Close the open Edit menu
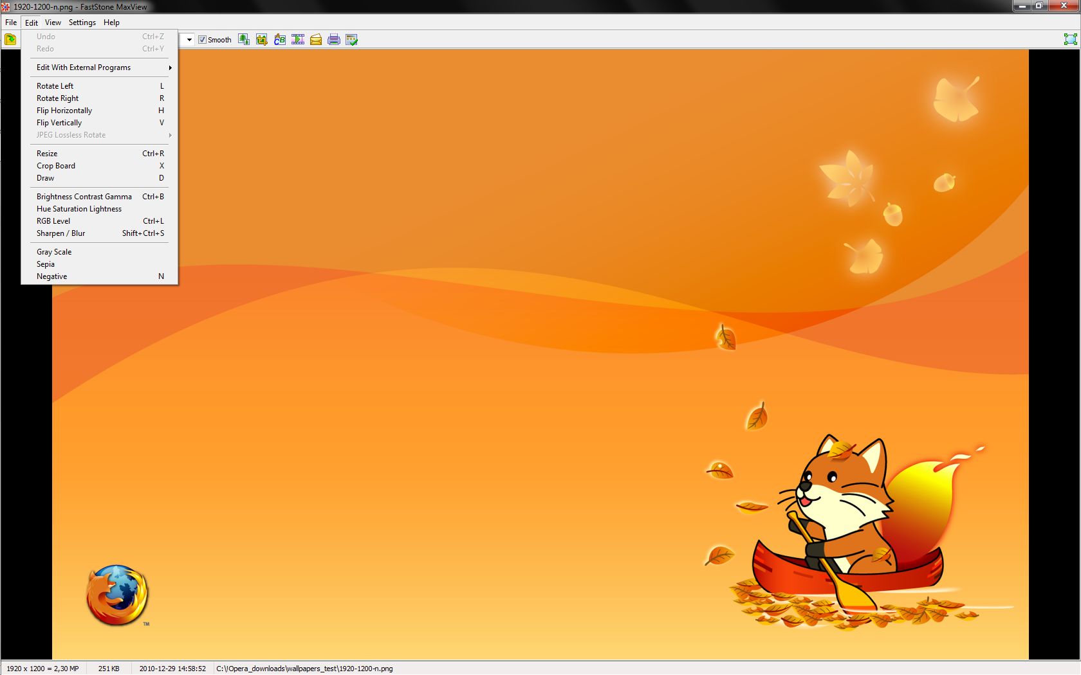 click(x=31, y=22)
